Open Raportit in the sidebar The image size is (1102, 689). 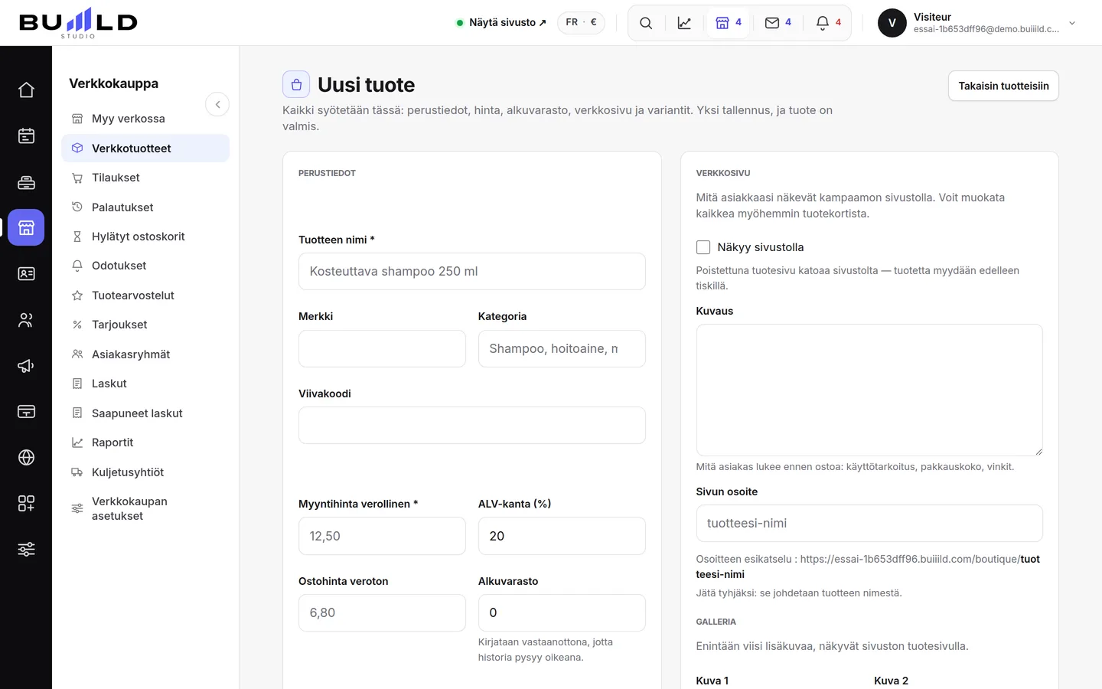click(x=145, y=442)
